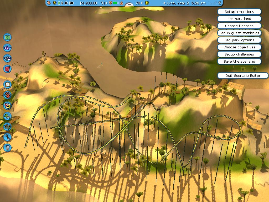Open the scenery tree and fence icon

click(x=7, y=116)
